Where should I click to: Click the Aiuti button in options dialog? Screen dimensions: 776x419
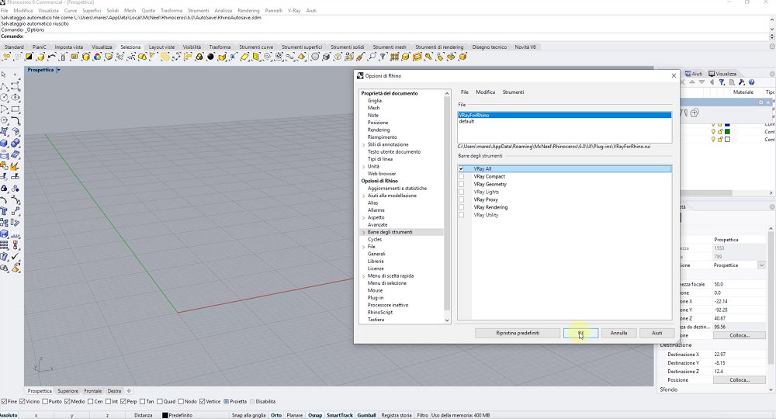click(656, 333)
